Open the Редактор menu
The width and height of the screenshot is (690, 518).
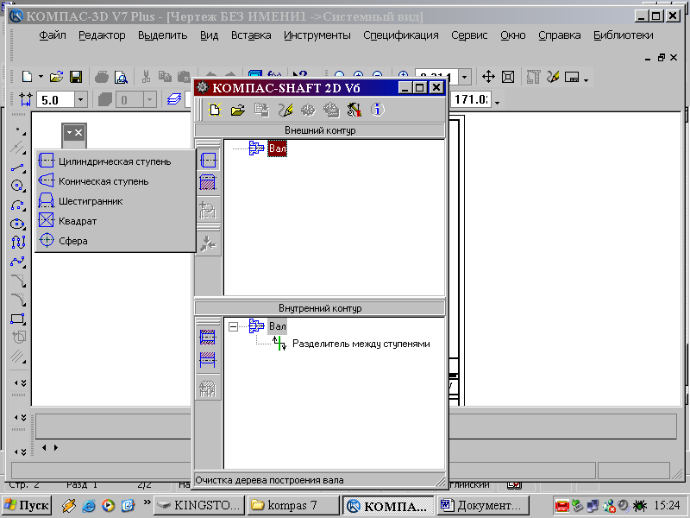pyautogui.click(x=102, y=35)
